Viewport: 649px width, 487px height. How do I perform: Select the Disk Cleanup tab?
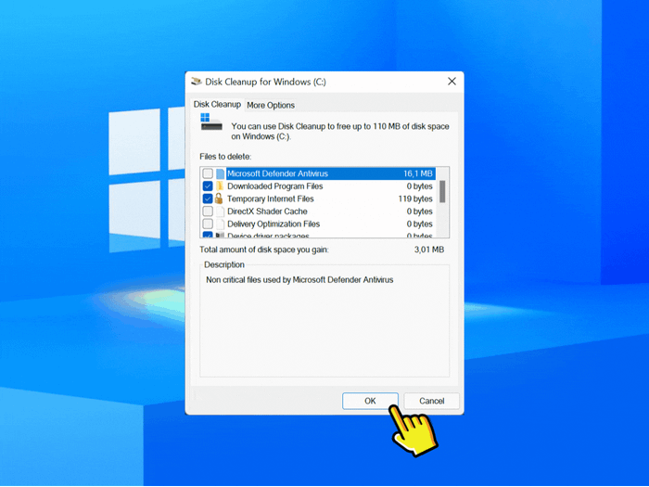217,104
